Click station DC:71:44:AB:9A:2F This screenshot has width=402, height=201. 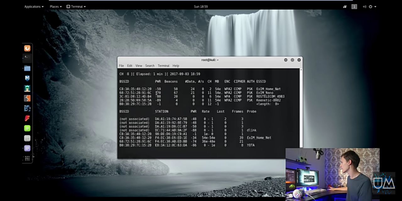click(x=171, y=130)
